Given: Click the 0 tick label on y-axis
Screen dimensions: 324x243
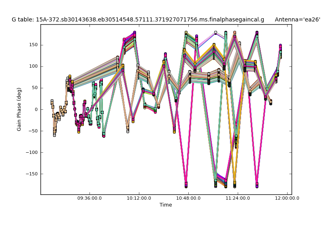Looking at the screenshot, I should tap(36, 109).
